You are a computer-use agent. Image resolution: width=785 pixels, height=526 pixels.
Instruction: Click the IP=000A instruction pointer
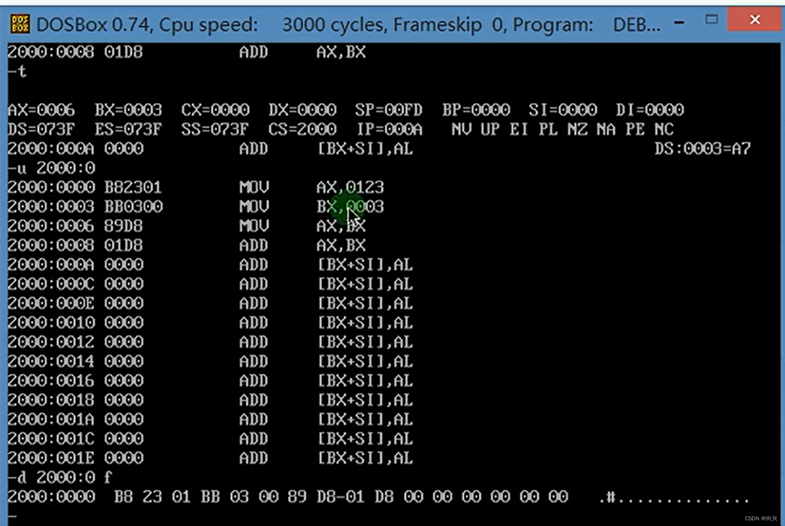(x=390, y=129)
